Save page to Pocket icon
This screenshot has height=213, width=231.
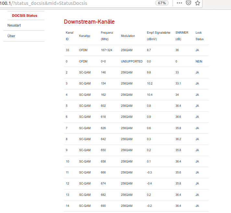(188, 3)
